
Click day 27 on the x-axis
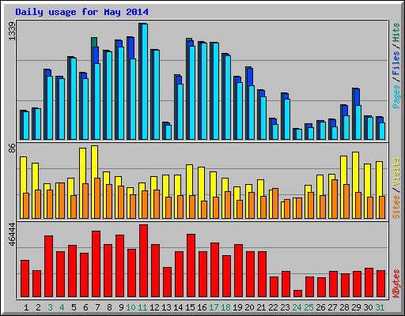tap(332, 307)
